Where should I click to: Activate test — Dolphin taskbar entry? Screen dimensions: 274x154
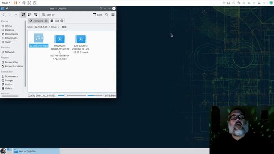click(36, 151)
